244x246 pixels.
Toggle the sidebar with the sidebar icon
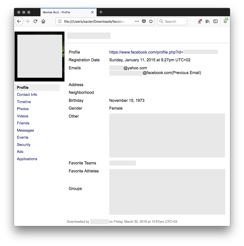[215, 21]
